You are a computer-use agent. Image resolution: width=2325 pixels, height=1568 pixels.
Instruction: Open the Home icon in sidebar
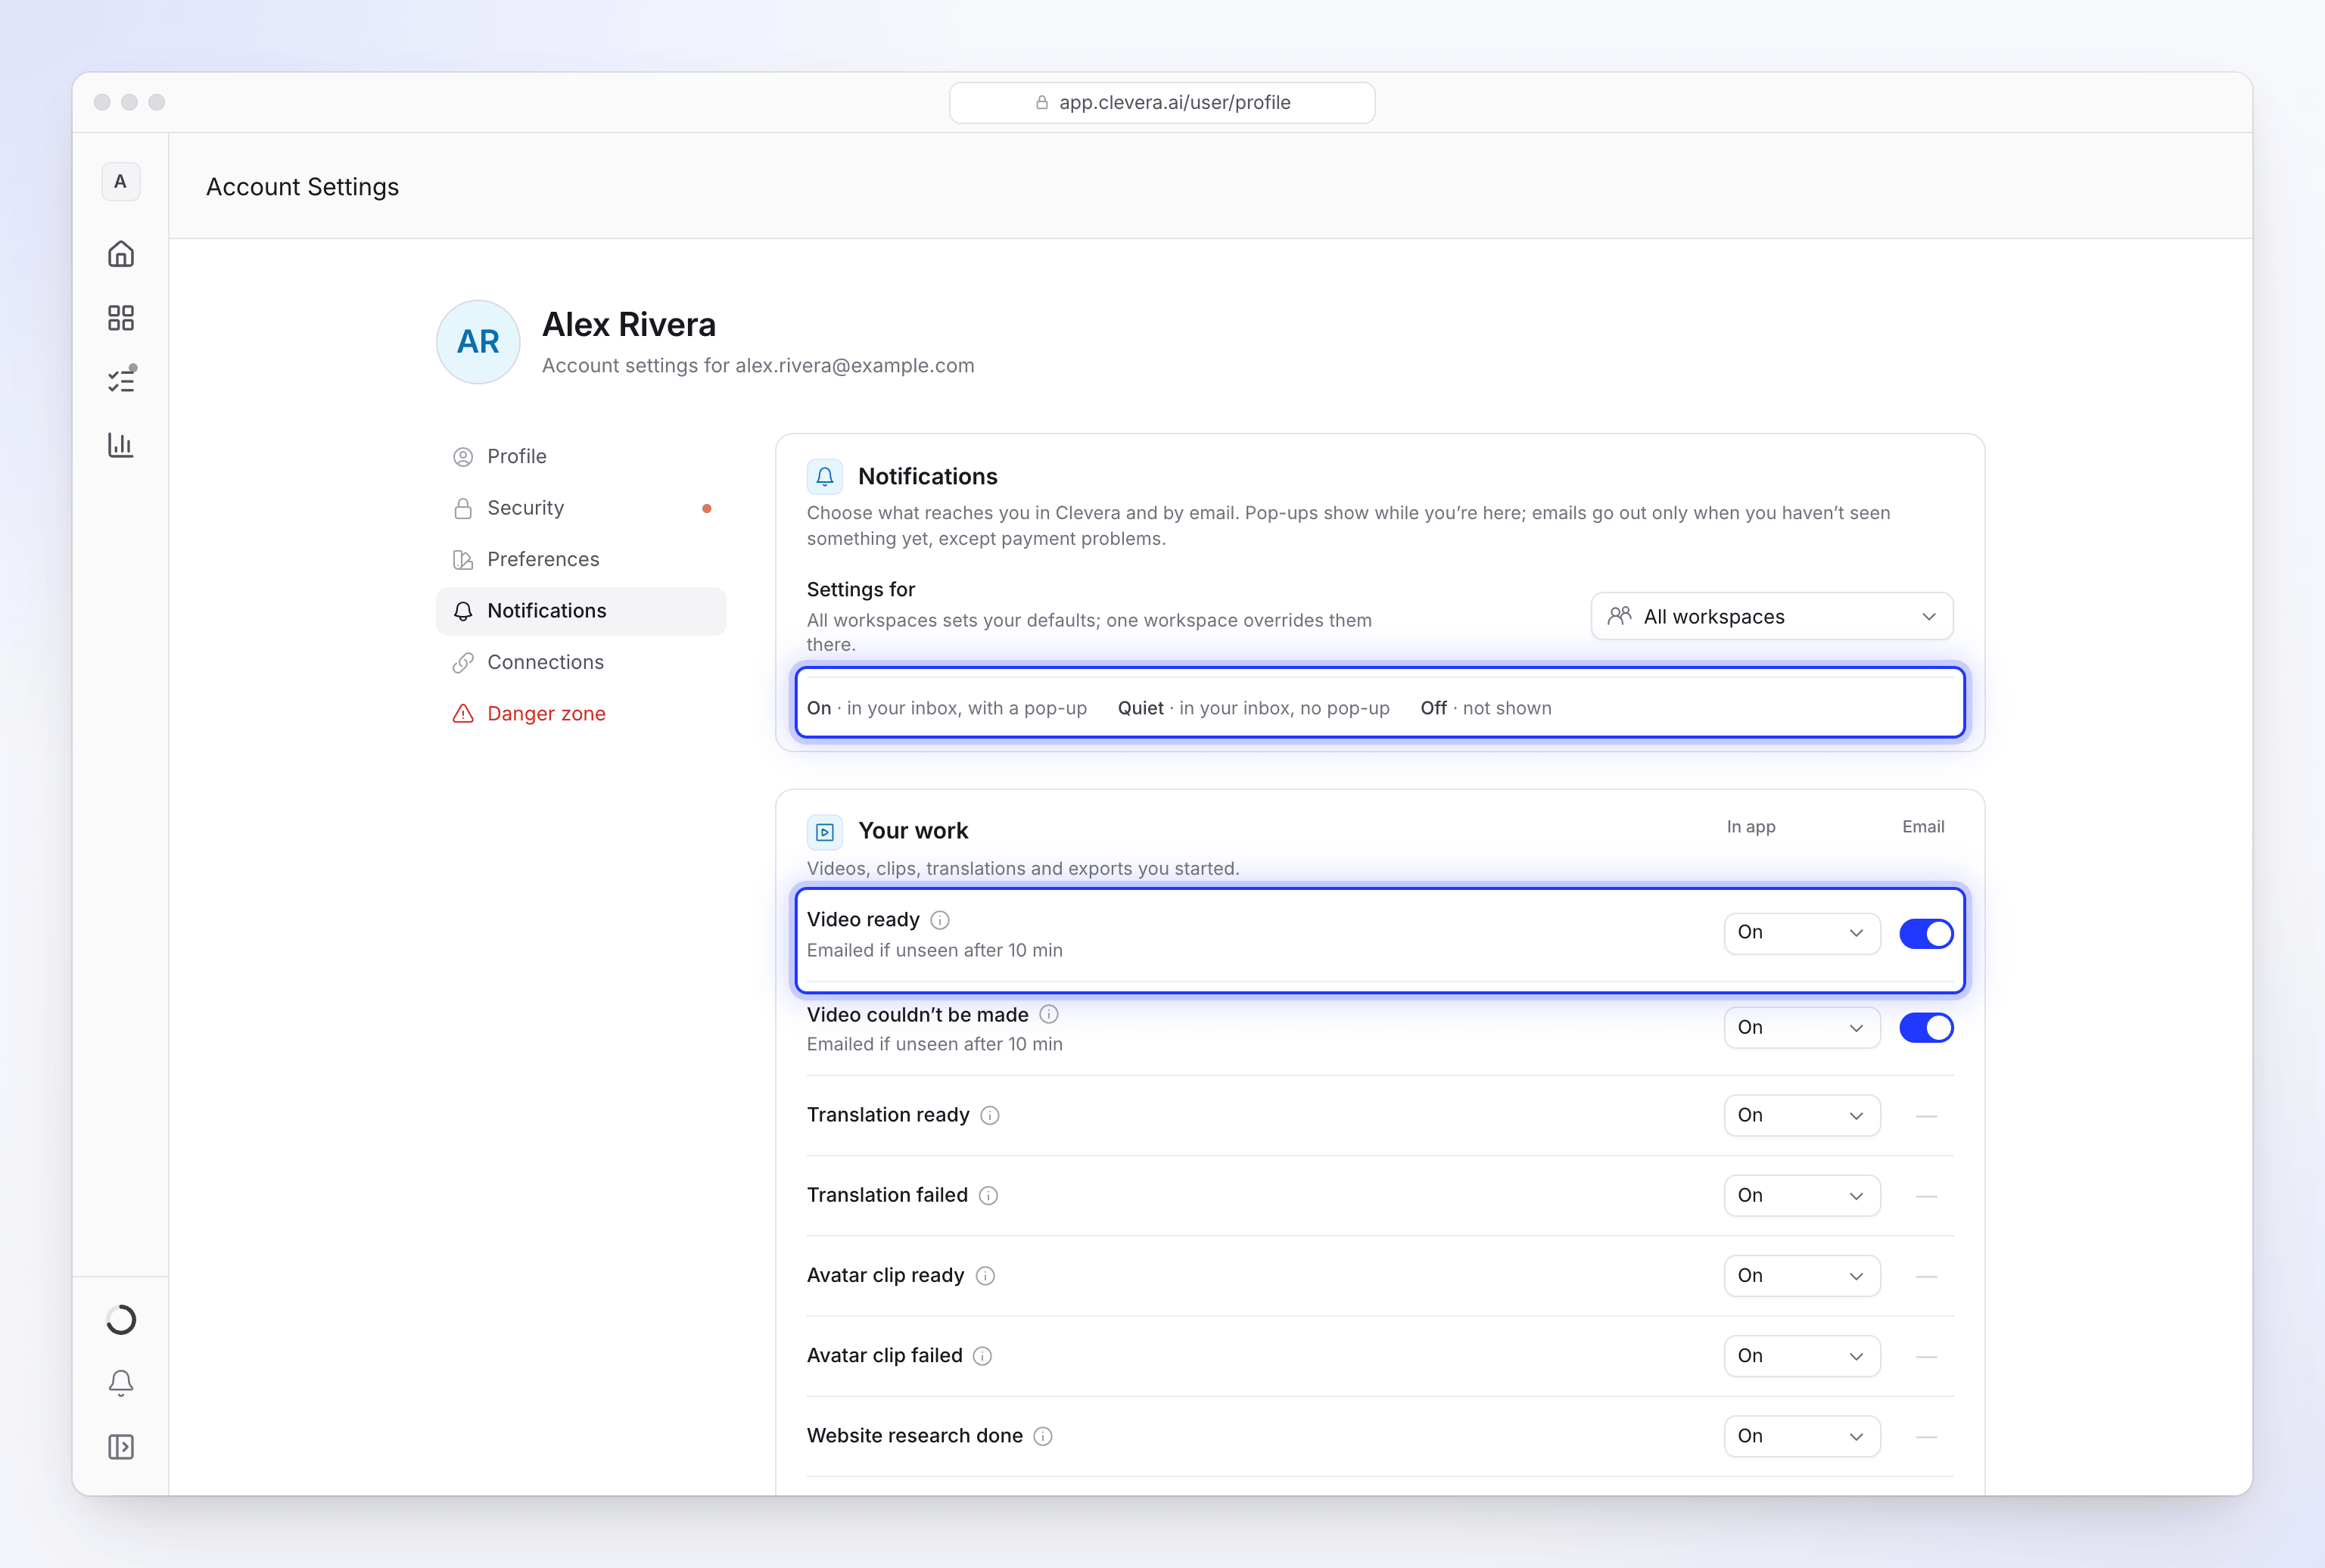coord(121,254)
